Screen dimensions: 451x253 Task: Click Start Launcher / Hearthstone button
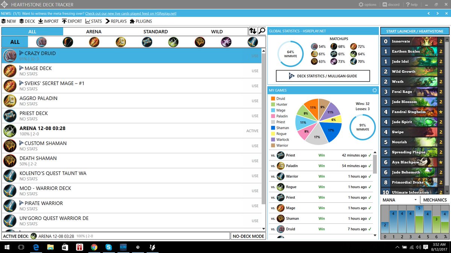pos(415,31)
